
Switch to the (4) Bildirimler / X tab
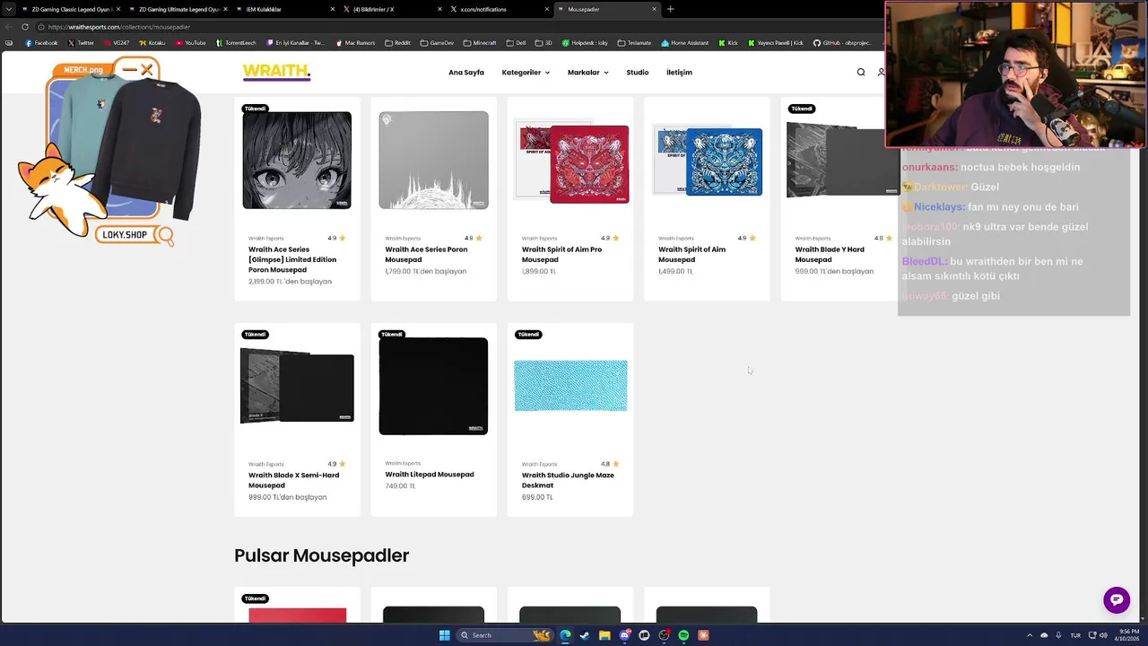click(x=393, y=9)
